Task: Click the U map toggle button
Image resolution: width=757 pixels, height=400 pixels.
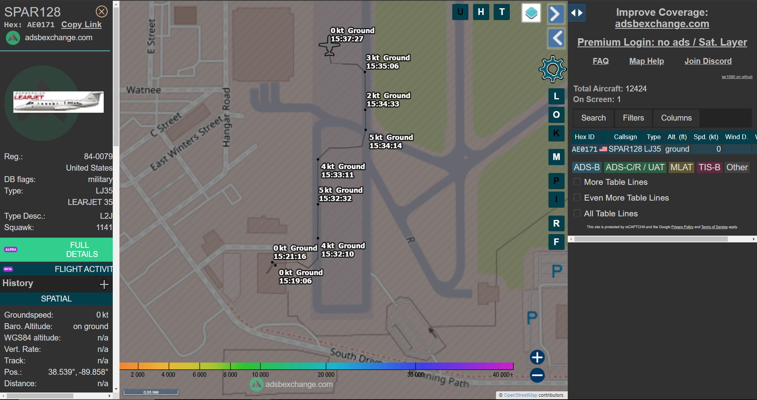Action: tap(460, 12)
